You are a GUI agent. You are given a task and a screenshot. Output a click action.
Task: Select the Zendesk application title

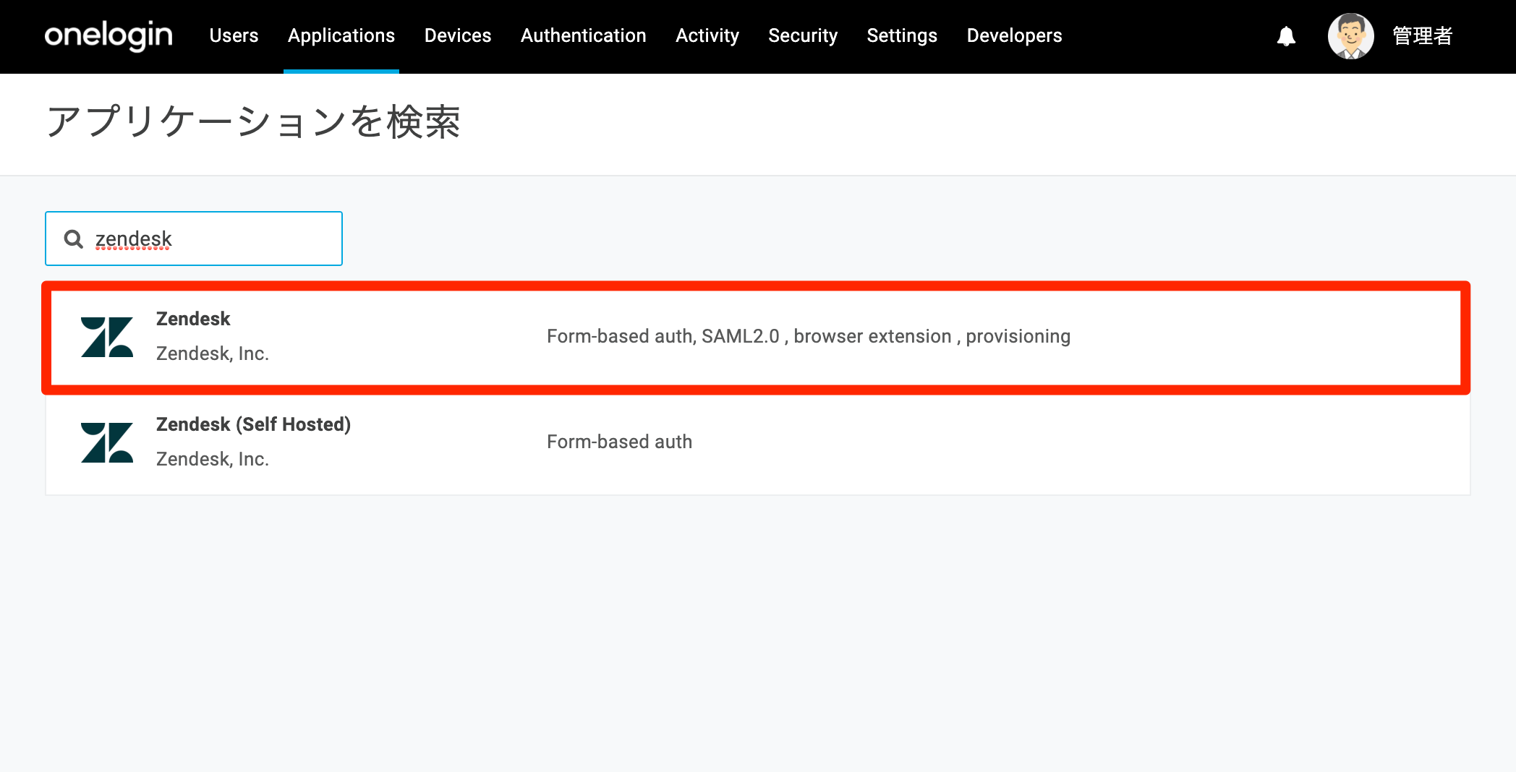coord(193,319)
